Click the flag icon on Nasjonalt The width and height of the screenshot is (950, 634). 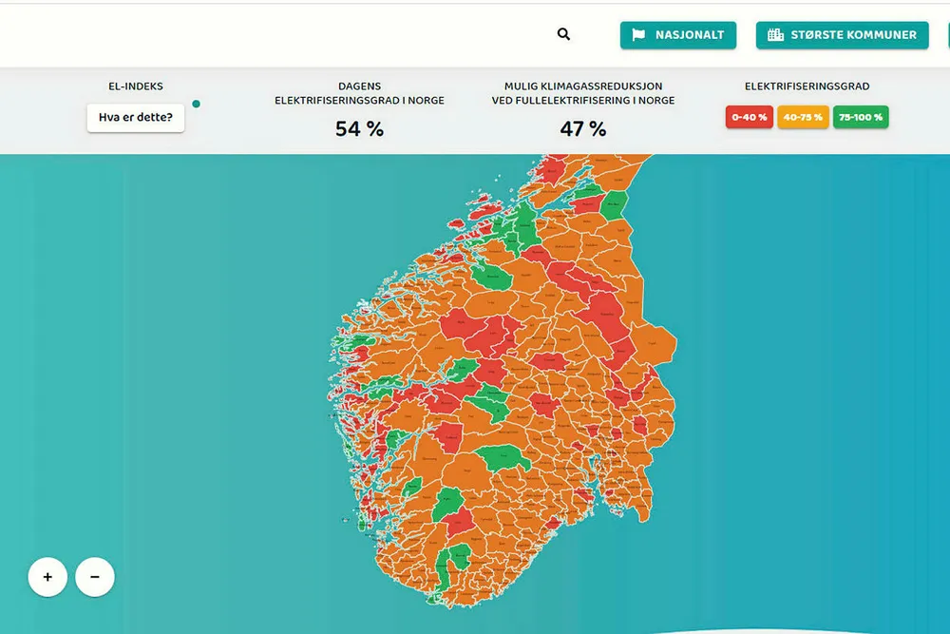click(639, 35)
